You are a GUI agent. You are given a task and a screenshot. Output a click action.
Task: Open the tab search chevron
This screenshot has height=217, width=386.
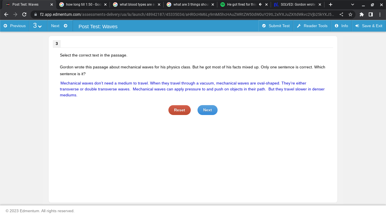click(352, 5)
